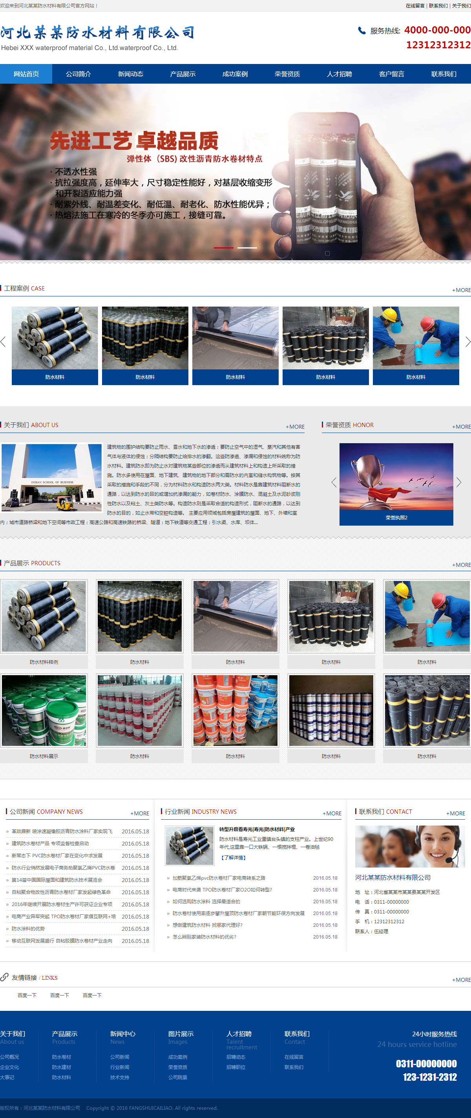
Task: Expand +MORE in the 产品展示 PRODUCTS section
Action: (461, 564)
